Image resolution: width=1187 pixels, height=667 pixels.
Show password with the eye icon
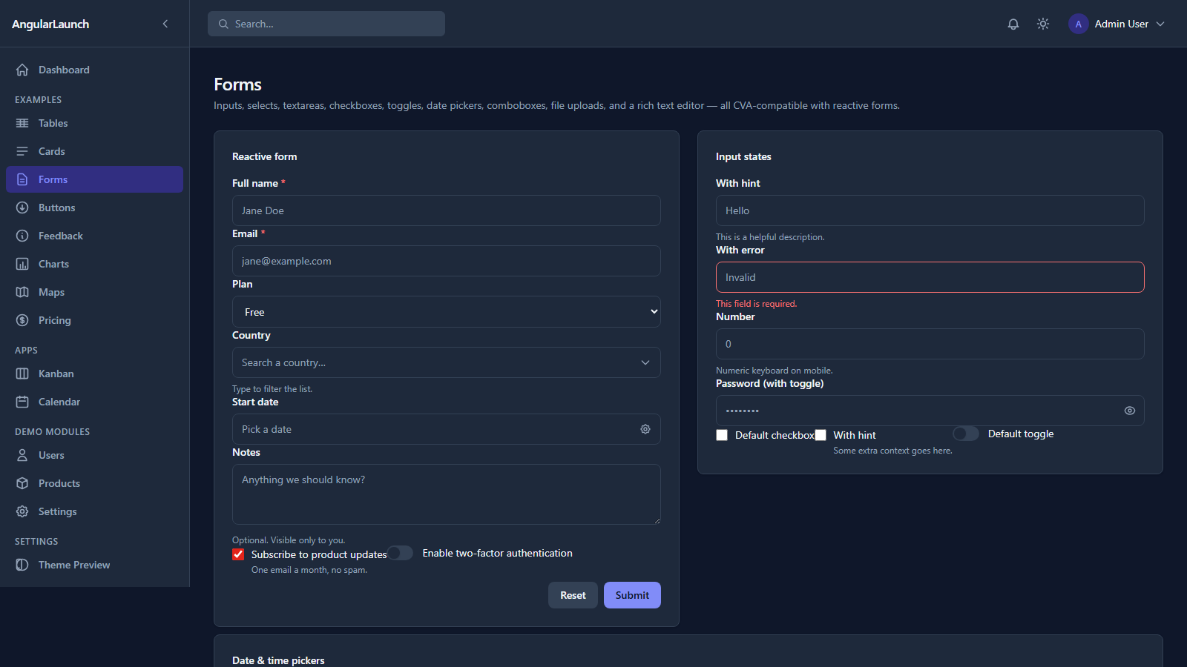click(x=1130, y=411)
